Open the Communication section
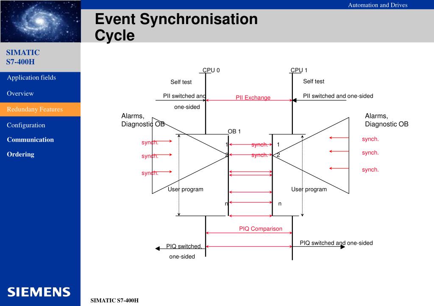The width and height of the screenshot is (434, 306). pyautogui.click(x=31, y=139)
